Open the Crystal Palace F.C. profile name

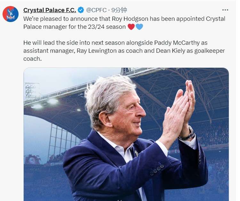tap(50, 10)
